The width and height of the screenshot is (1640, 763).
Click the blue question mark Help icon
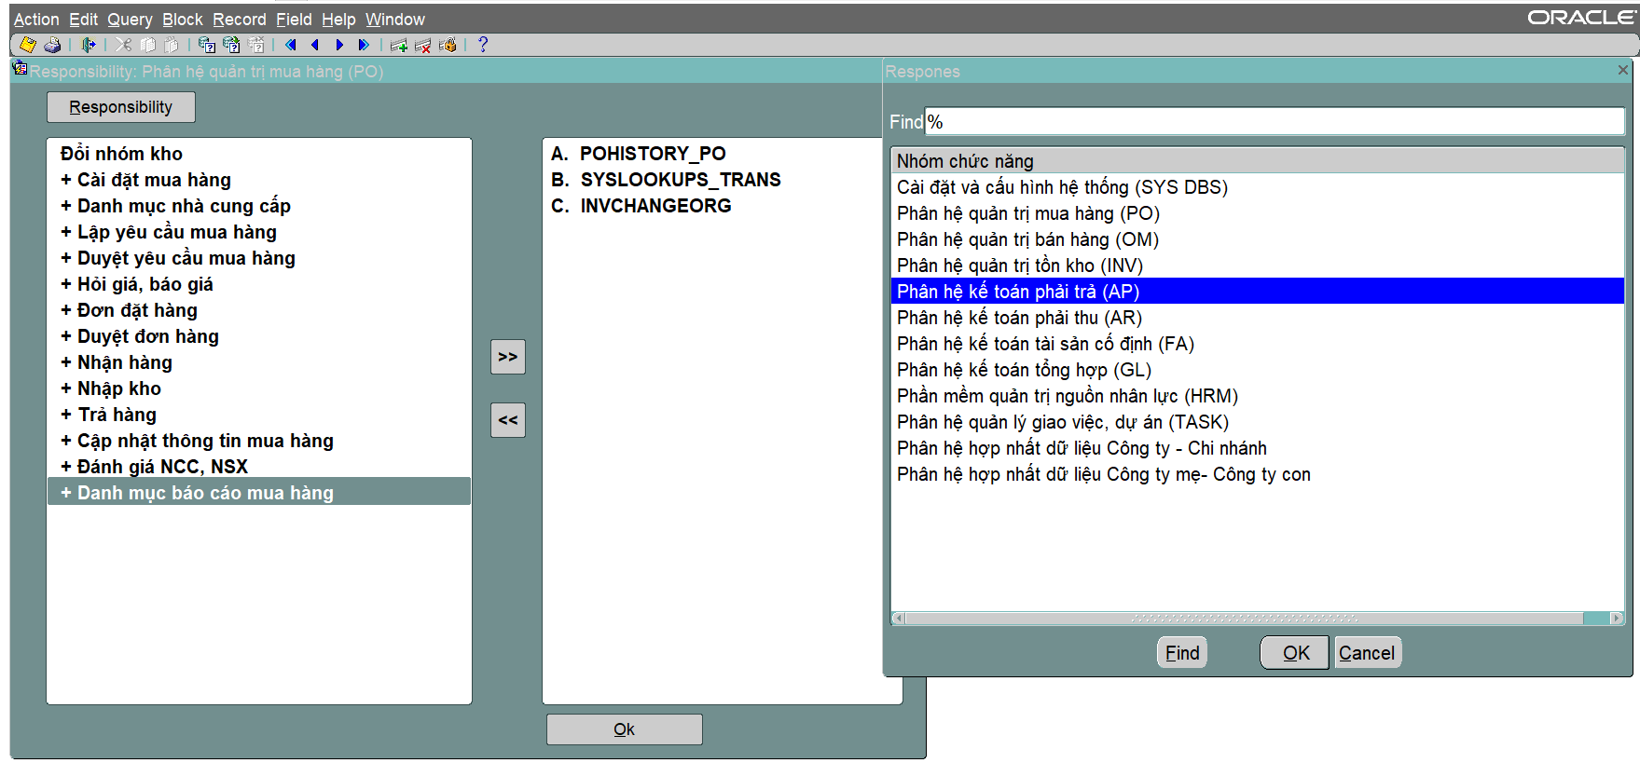482,45
